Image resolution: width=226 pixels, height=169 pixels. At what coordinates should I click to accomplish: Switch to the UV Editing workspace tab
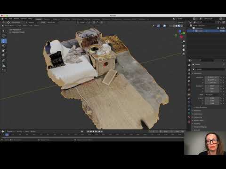(66, 19)
